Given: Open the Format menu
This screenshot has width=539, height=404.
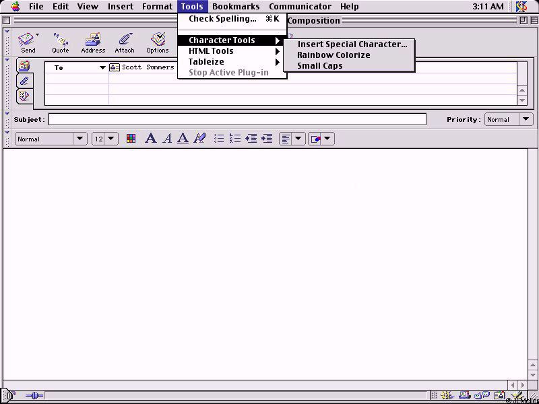Looking at the screenshot, I should click(158, 7).
